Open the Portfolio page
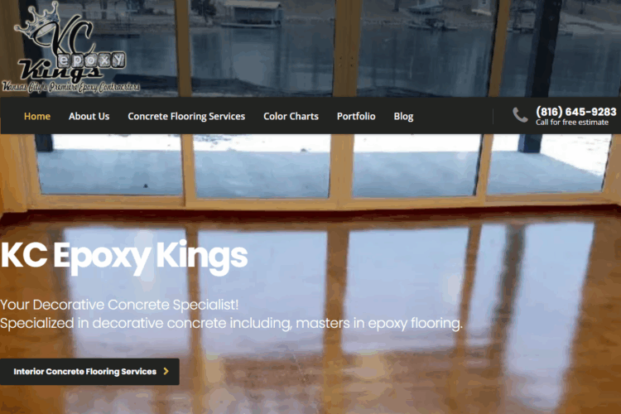Image resolution: width=621 pixels, height=414 pixels. click(356, 116)
